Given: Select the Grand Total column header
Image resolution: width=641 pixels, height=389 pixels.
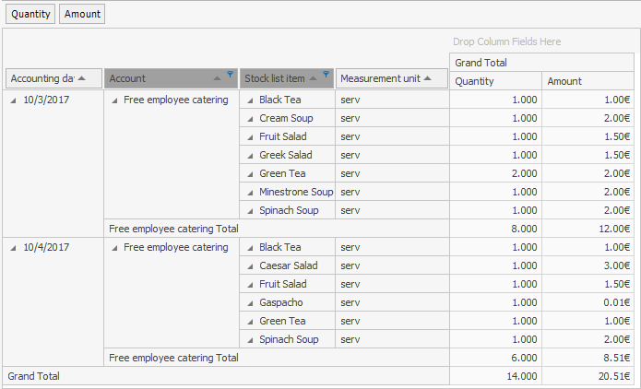Looking at the screenshot, I should (541, 63).
